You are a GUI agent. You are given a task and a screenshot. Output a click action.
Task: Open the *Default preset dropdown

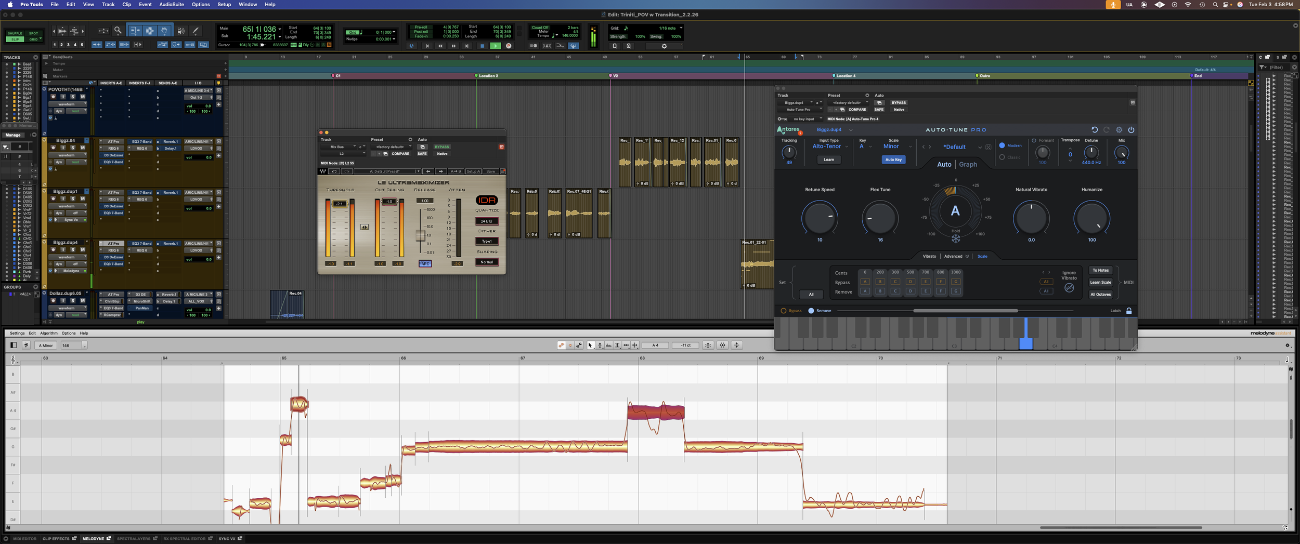coord(962,147)
